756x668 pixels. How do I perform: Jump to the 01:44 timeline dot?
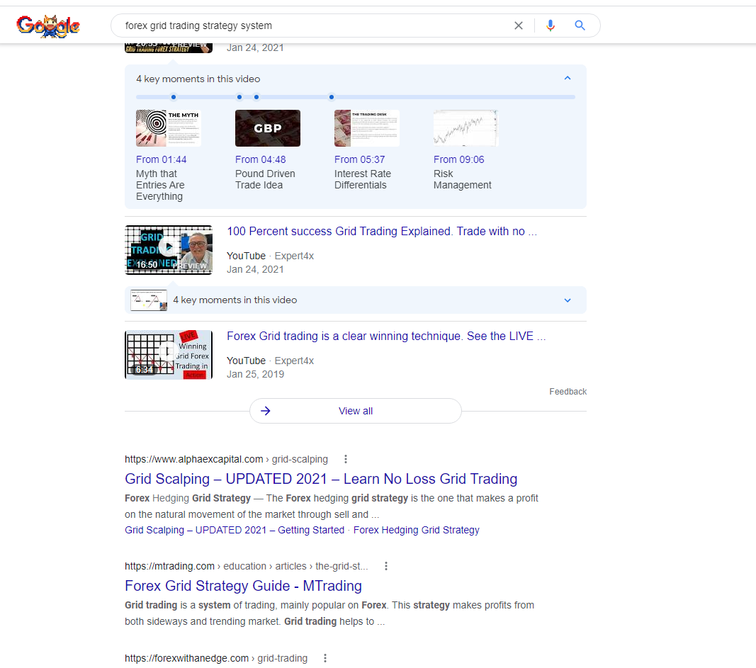[x=174, y=97]
